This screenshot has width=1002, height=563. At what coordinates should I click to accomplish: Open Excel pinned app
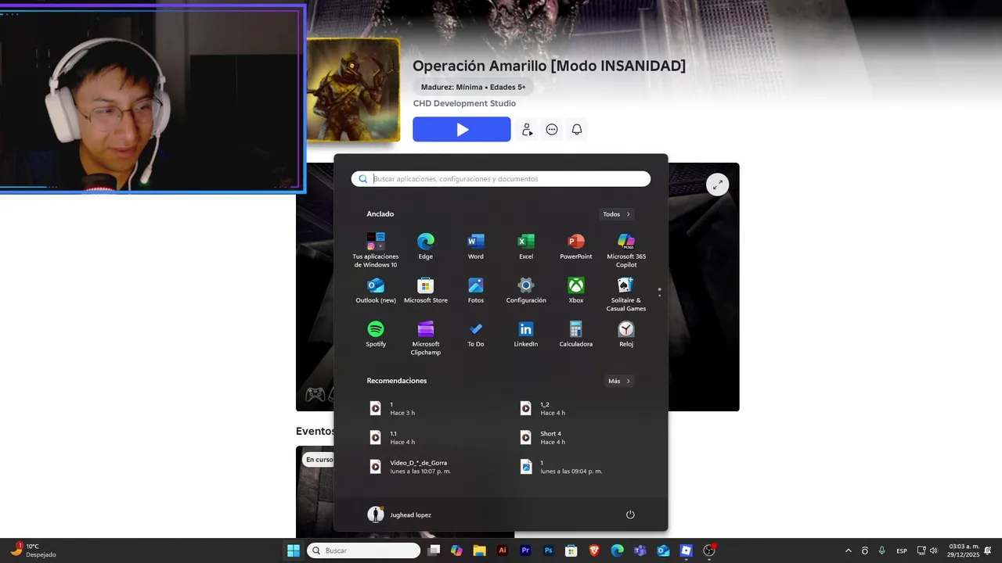coord(525,246)
